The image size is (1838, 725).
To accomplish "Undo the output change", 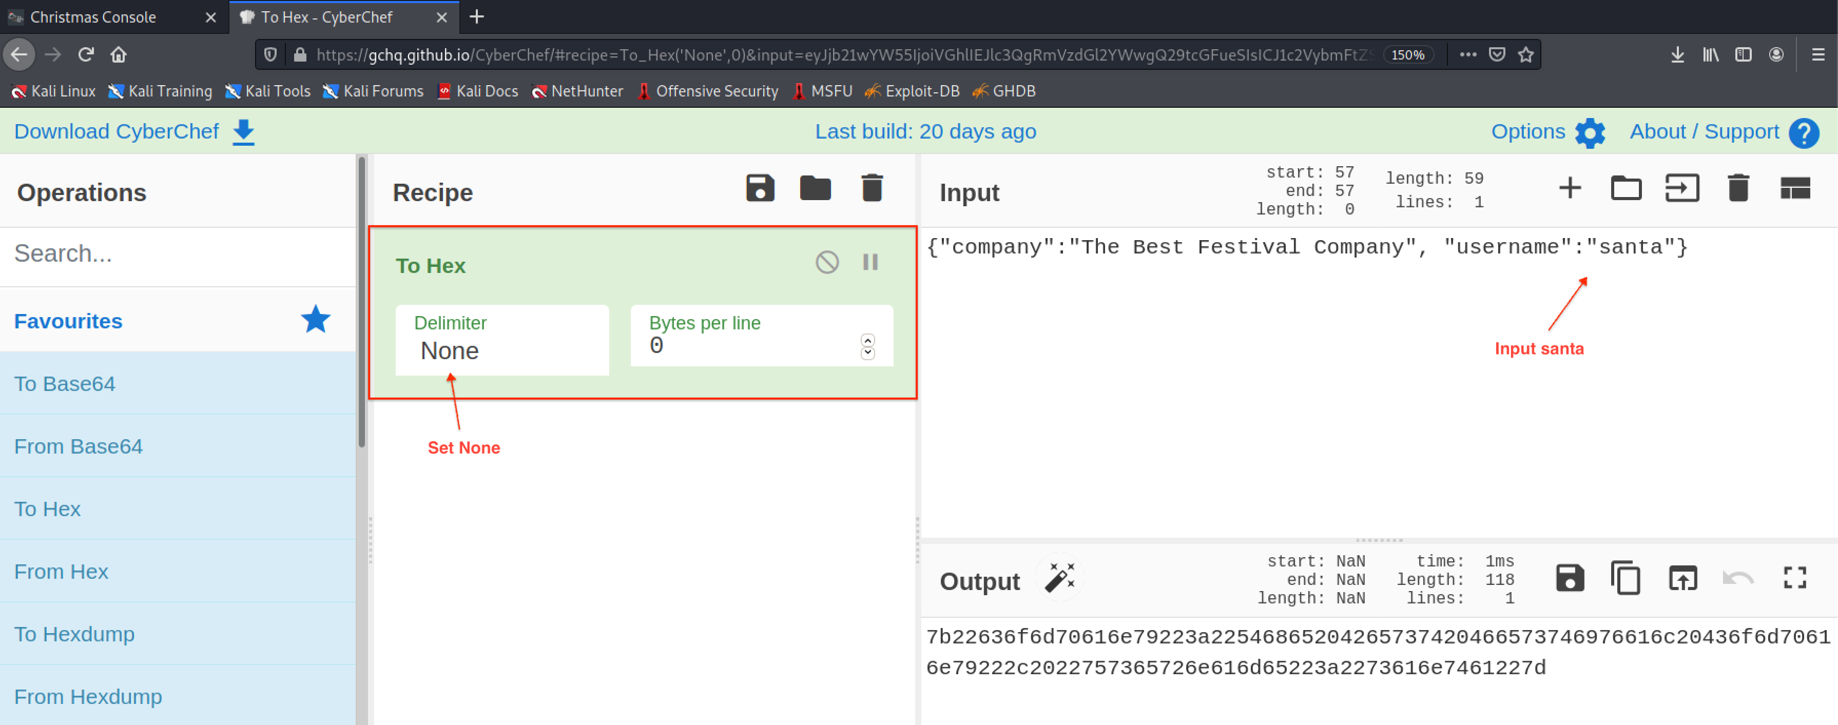I will pyautogui.click(x=1738, y=578).
